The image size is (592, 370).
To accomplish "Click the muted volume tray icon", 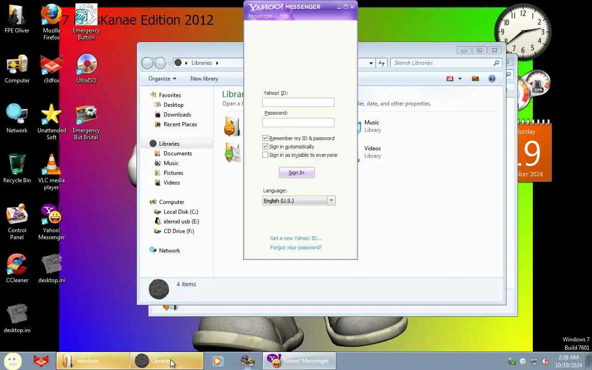I will [x=546, y=361].
